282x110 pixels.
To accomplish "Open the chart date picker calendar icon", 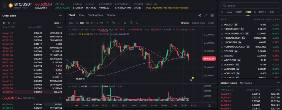I will tap(113, 23).
